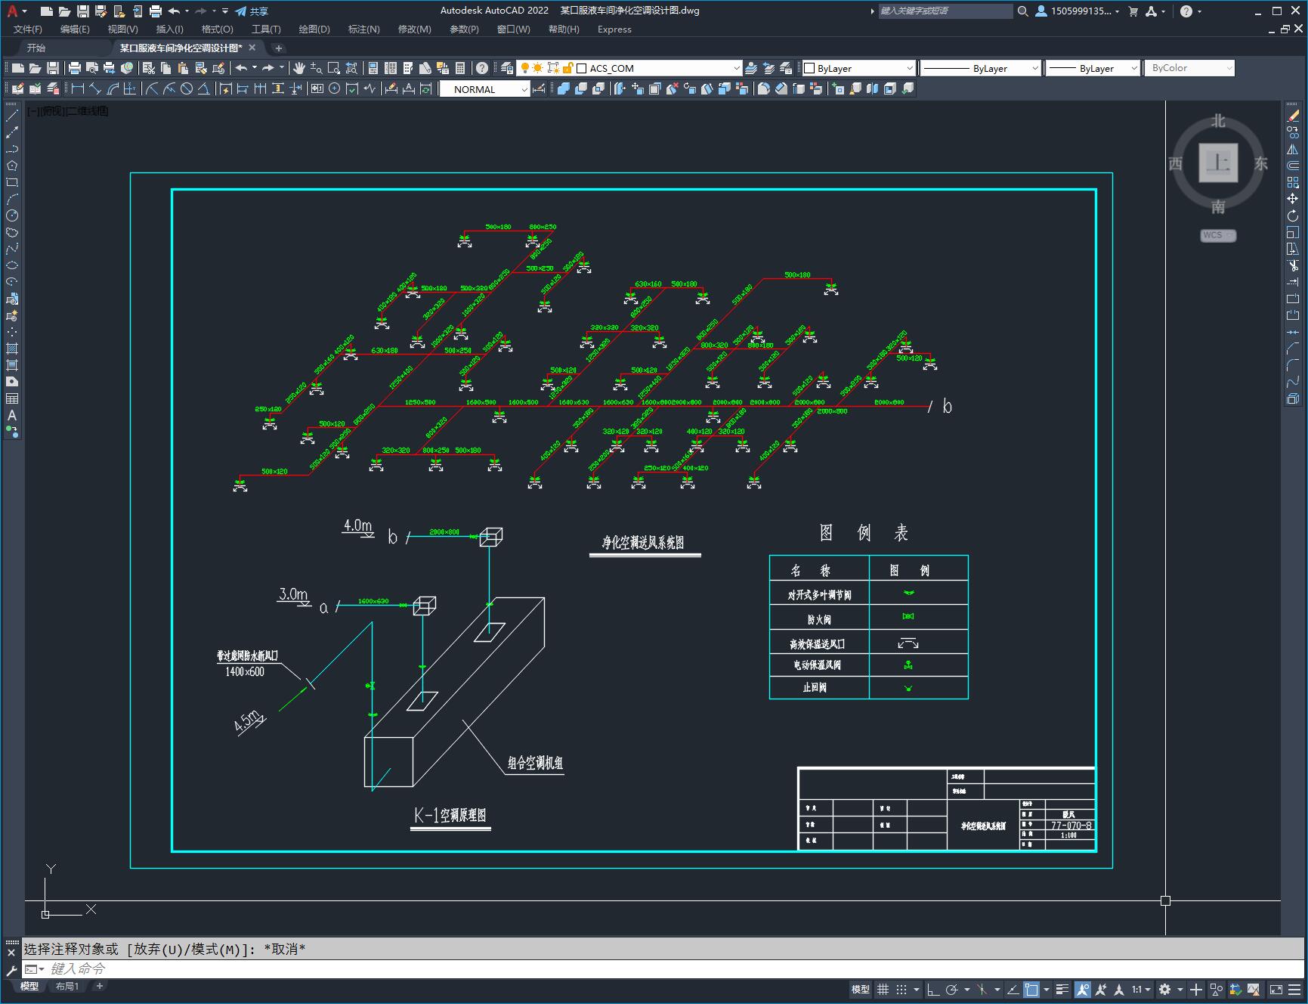Open the 文件(F) menu

coord(28,29)
